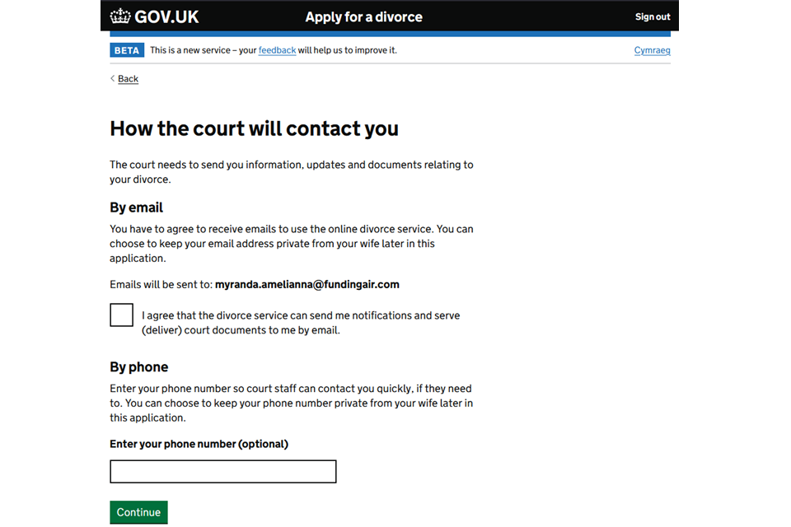This screenshot has height=527, width=791.
Task: Sign out of the divorce service
Action: point(653,16)
